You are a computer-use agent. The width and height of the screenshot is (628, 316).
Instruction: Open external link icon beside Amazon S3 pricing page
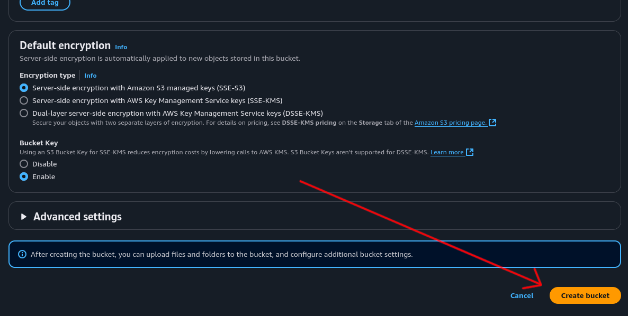(x=492, y=123)
